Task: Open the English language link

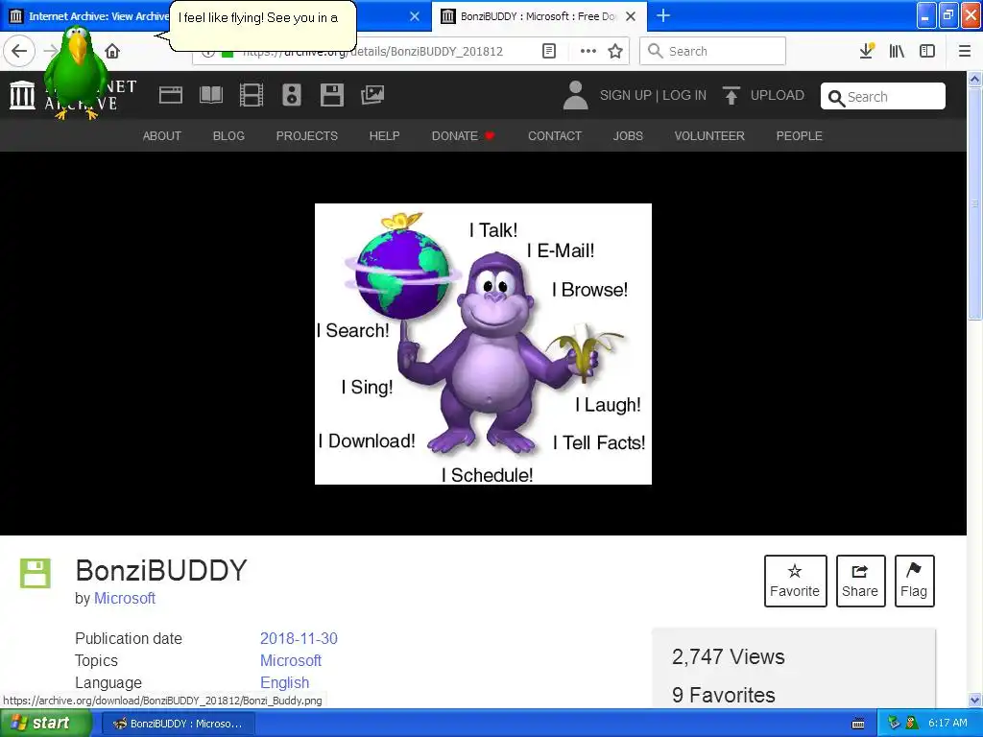Action: pyautogui.click(x=284, y=682)
